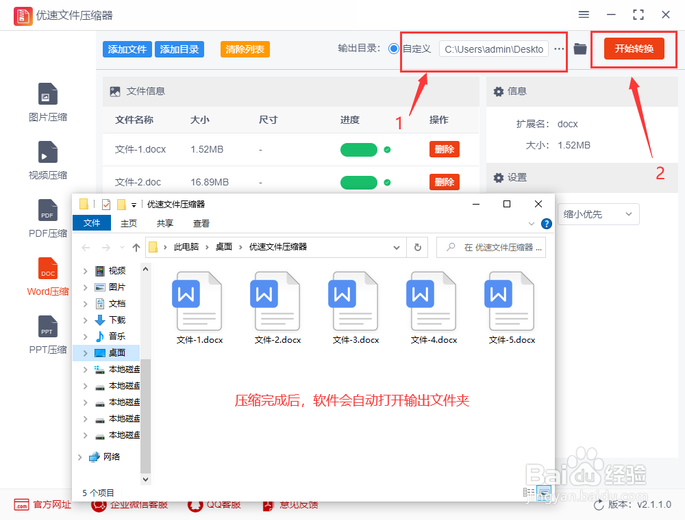Screen dimensions: 685x520
Task: Open the 图片压缩 image compression tool
Action: pos(48,103)
